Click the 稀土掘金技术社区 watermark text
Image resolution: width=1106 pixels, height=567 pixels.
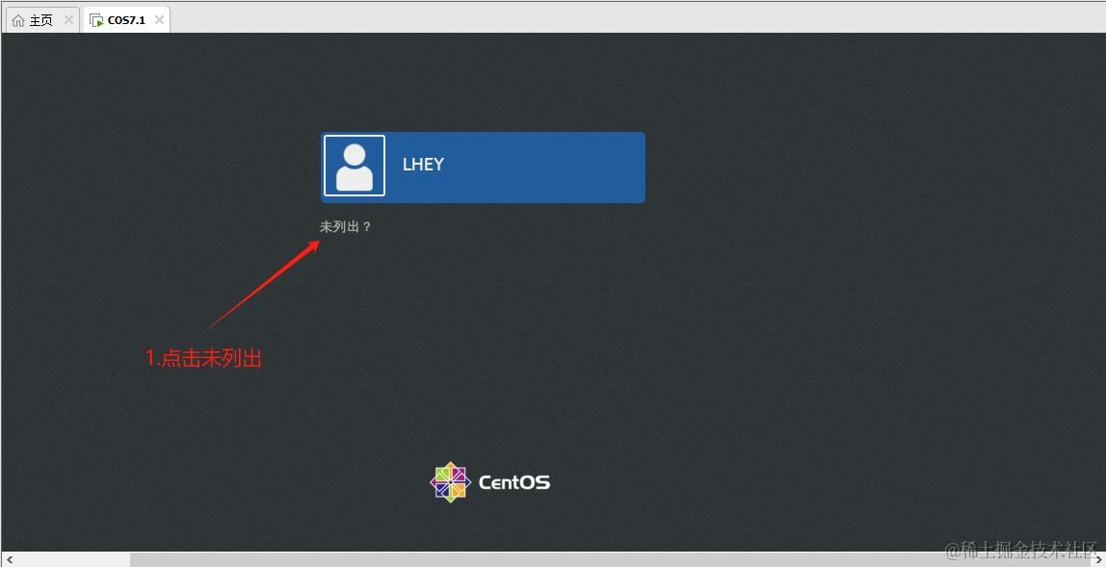(x=1021, y=549)
